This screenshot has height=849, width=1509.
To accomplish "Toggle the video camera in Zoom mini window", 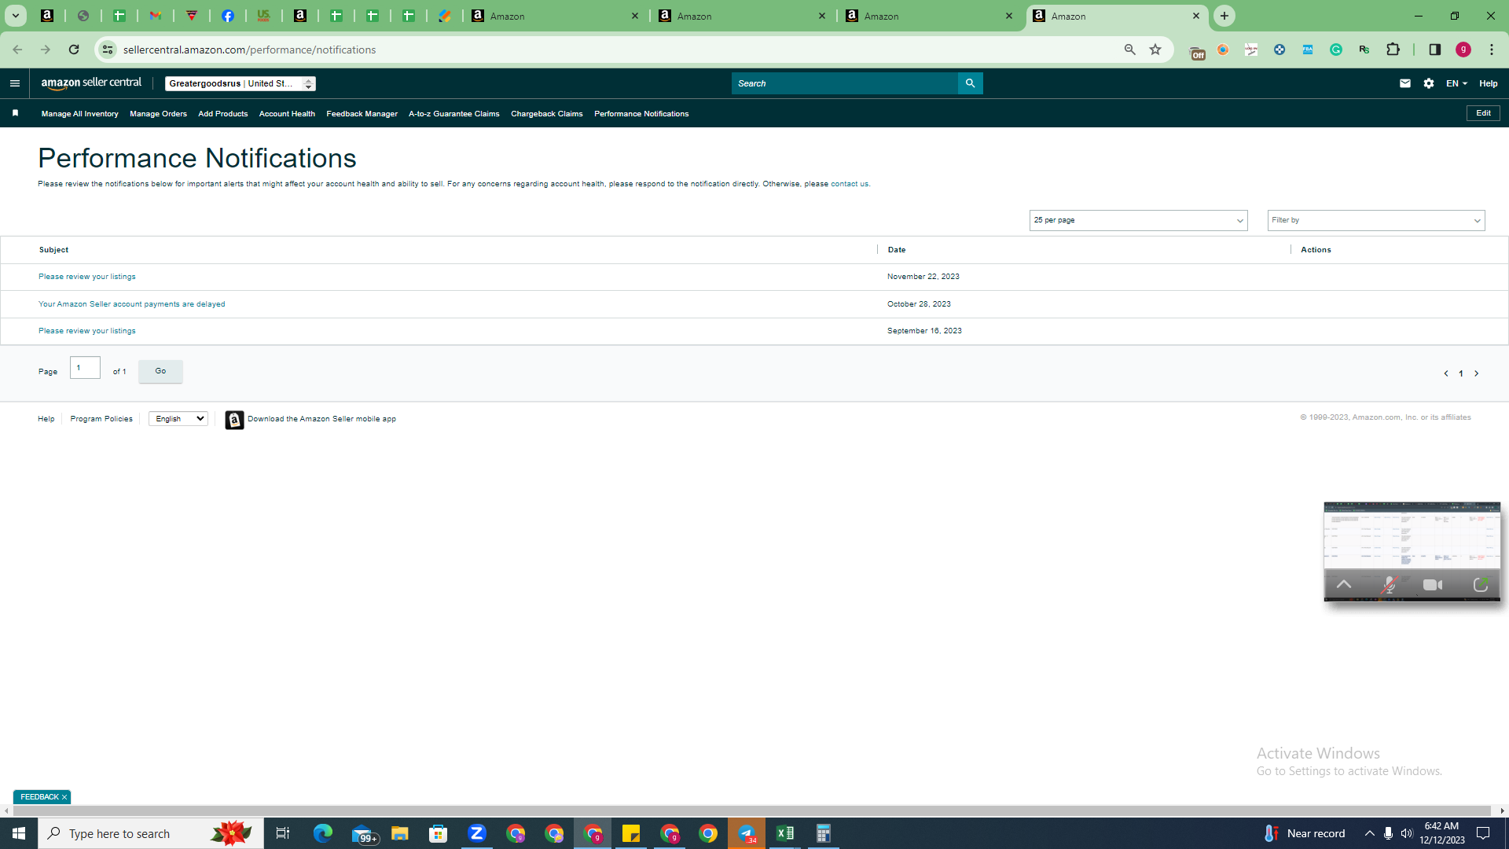I will click(1433, 585).
